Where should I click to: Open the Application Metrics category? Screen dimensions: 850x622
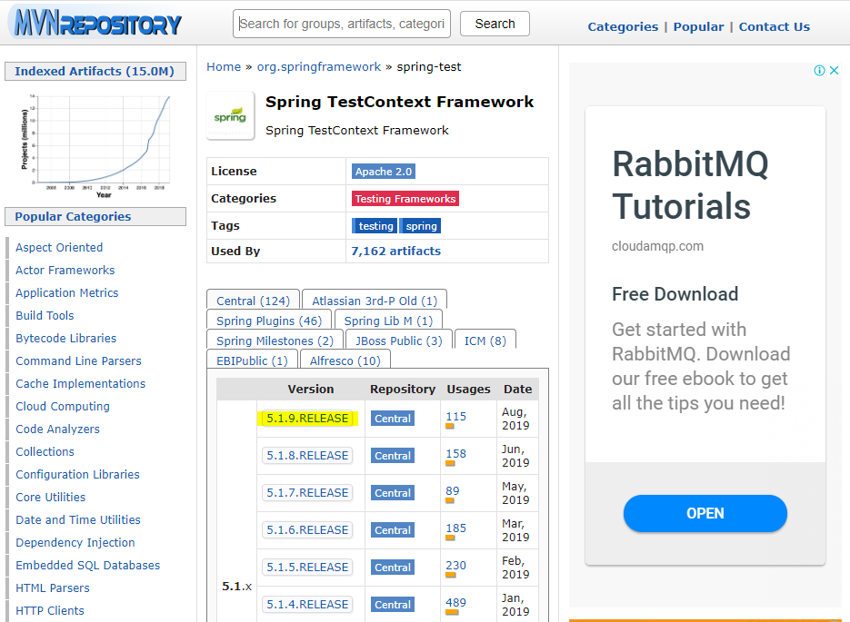[x=66, y=293]
